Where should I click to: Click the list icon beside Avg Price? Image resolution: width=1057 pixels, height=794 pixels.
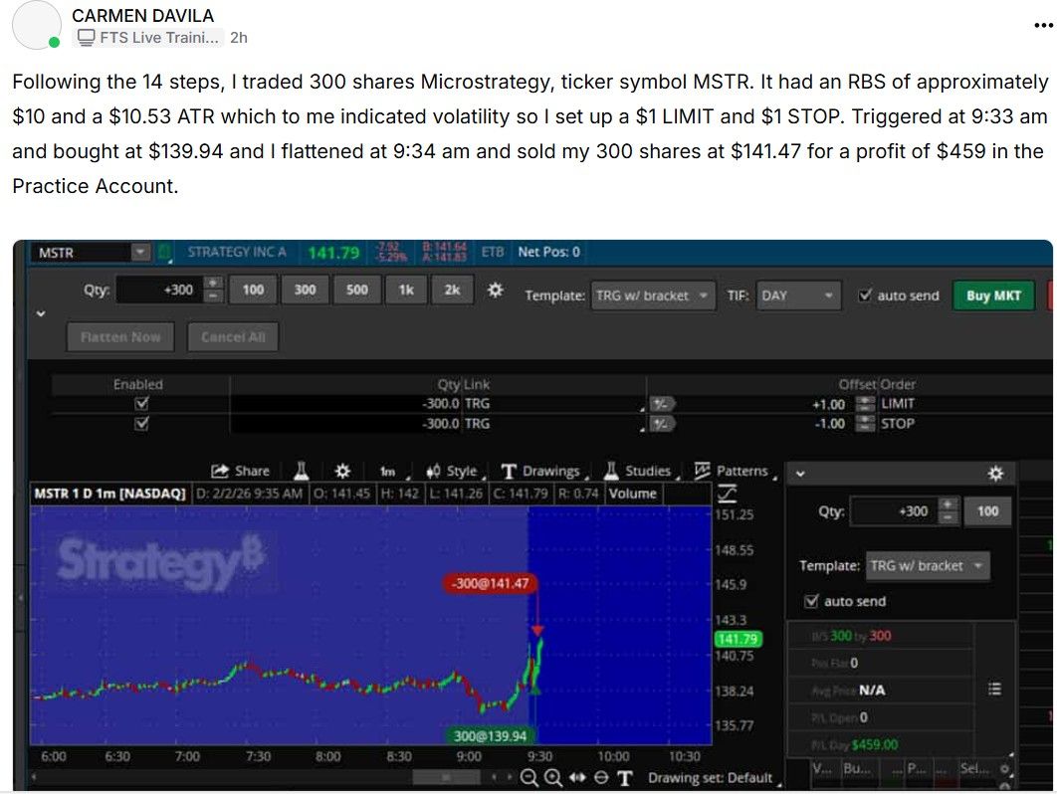[994, 689]
